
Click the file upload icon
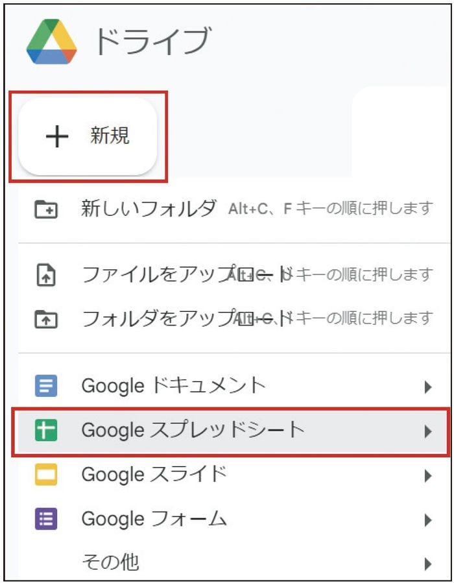point(45,276)
